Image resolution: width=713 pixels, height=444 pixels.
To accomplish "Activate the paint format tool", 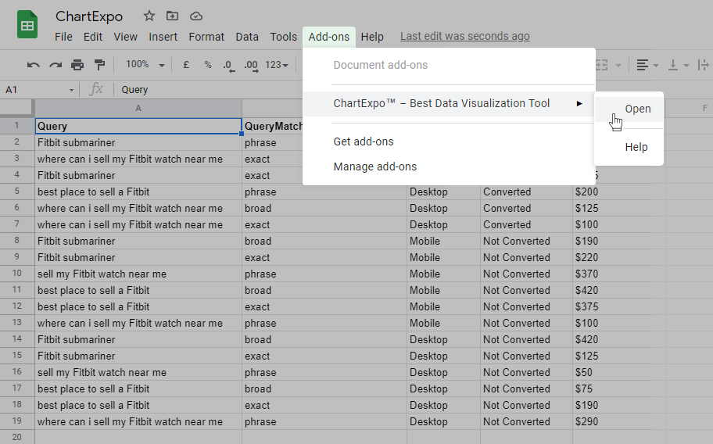I will [99, 65].
